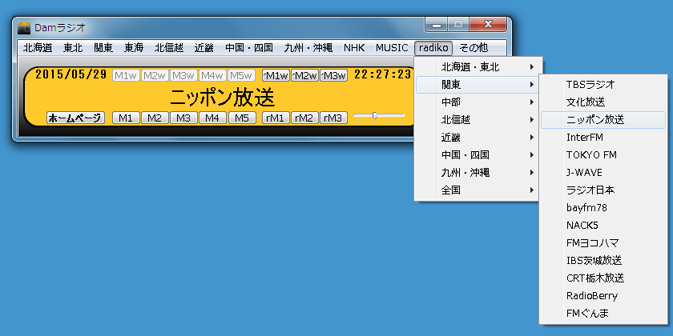Open the 東海 menu
The height and width of the screenshot is (336, 673).
[134, 47]
